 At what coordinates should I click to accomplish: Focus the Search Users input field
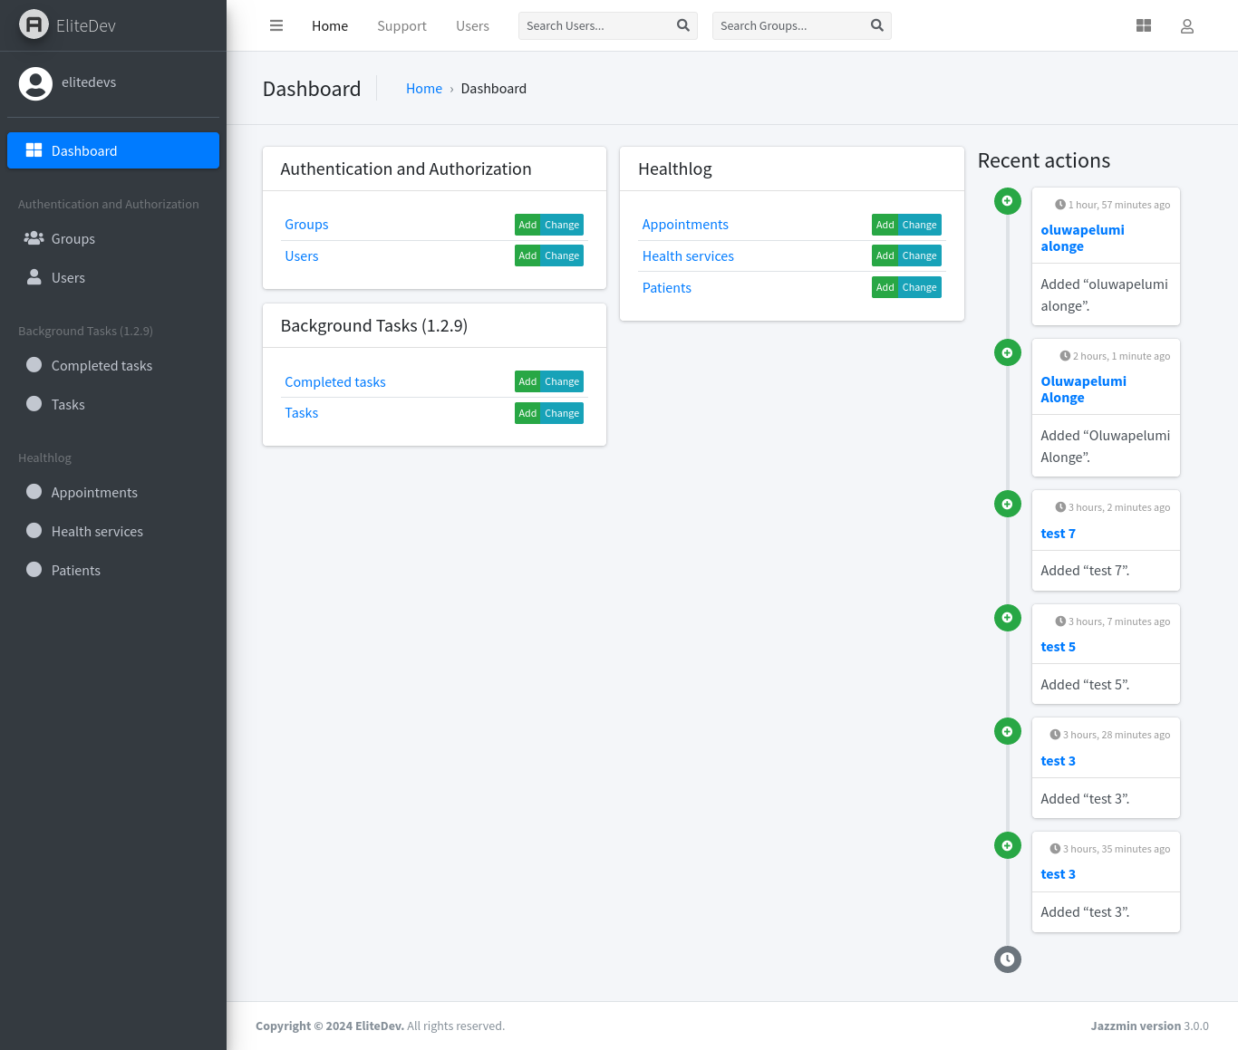pos(595,25)
